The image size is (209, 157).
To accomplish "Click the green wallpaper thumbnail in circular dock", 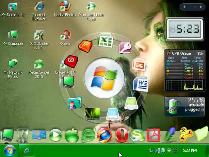I will tap(92, 113).
